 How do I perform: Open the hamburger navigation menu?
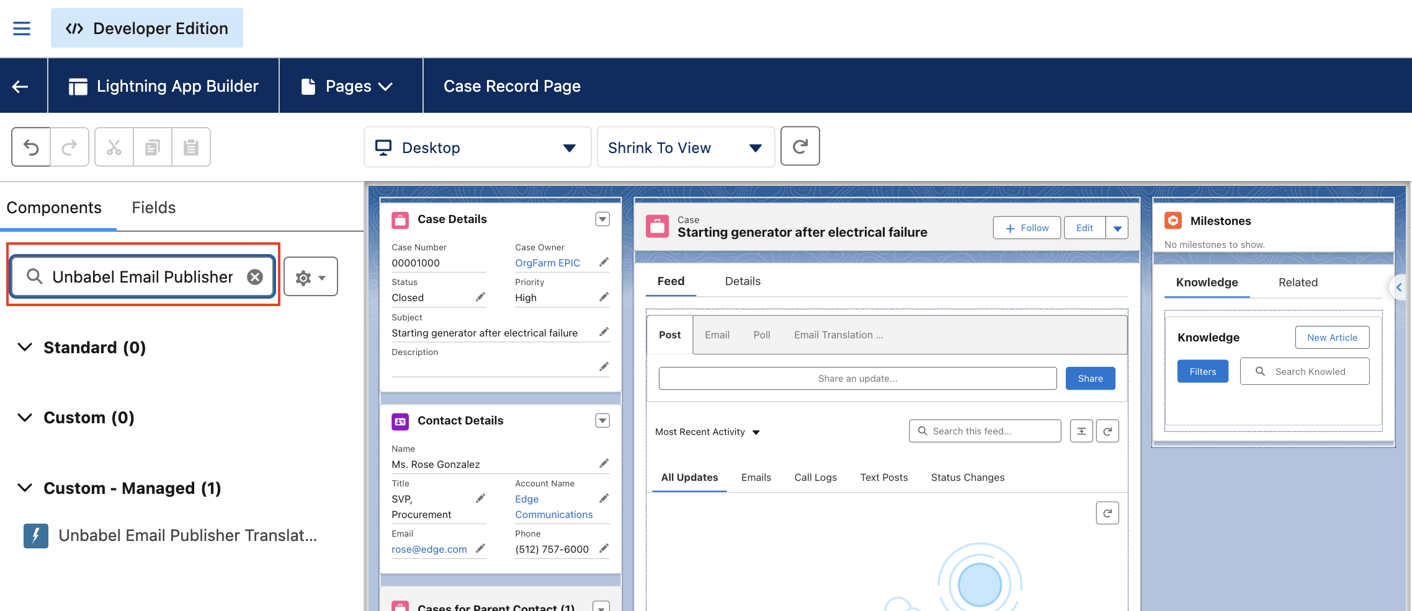click(x=22, y=29)
